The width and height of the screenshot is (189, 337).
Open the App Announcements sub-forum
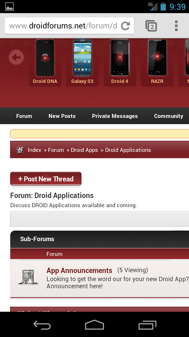tap(79, 270)
